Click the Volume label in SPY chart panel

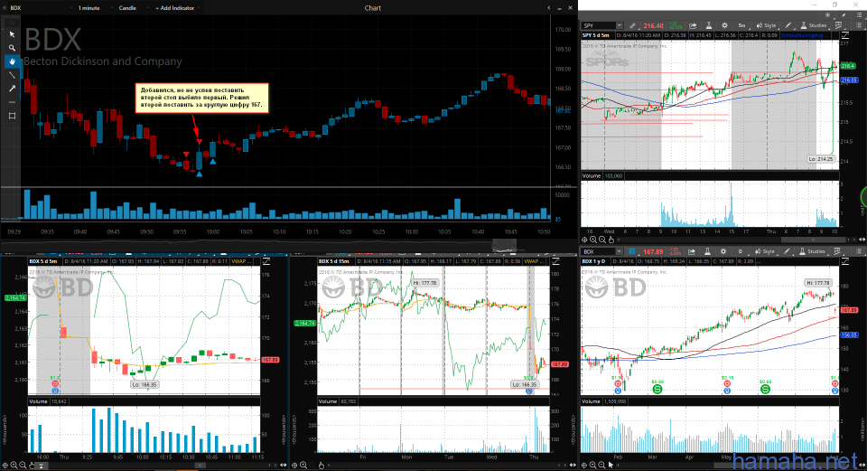(x=591, y=176)
